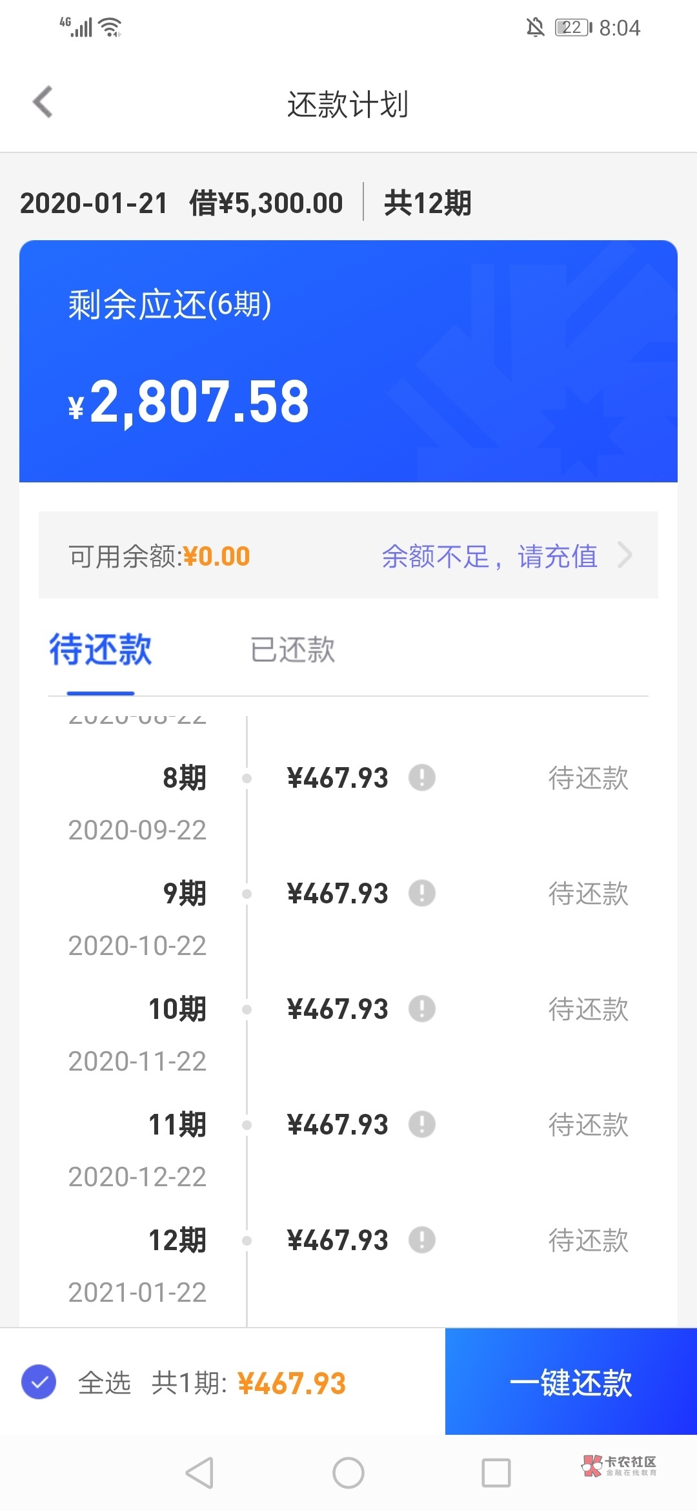
Task: Switch to 已还款 tab
Action: 292,650
